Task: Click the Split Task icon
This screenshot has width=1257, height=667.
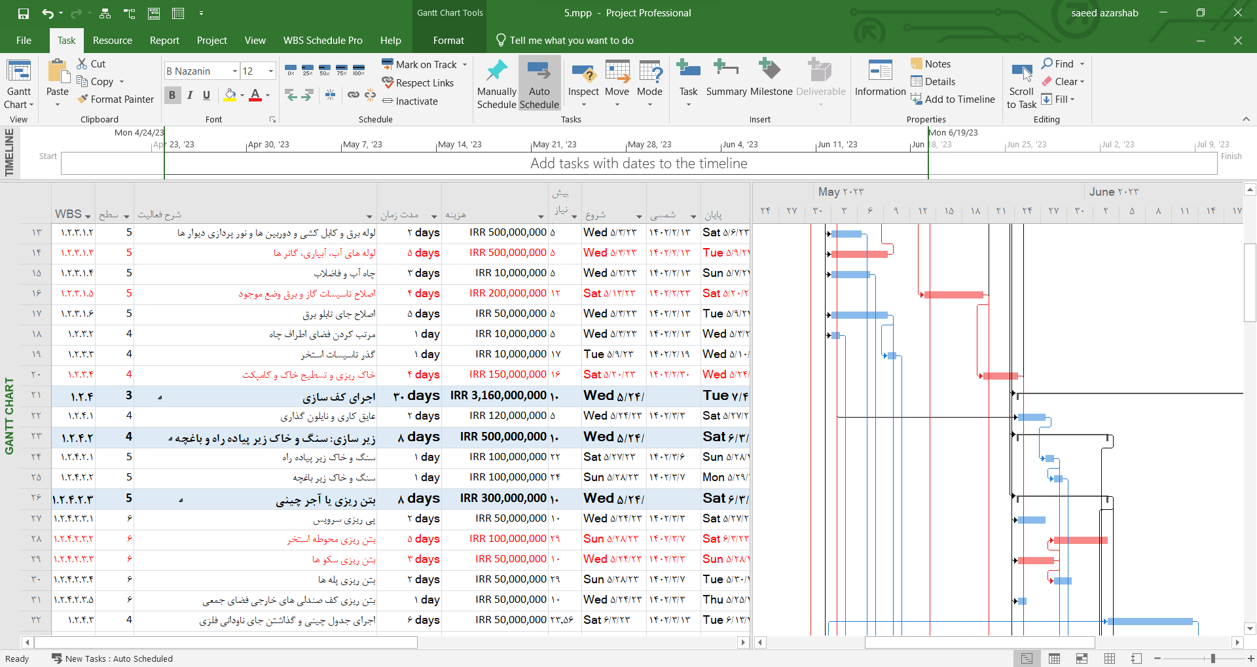Action: (331, 95)
